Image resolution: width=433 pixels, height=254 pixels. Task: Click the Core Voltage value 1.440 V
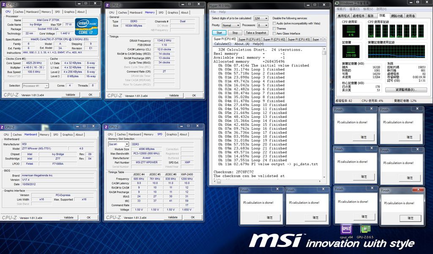pyautogui.click(x=65, y=33)
